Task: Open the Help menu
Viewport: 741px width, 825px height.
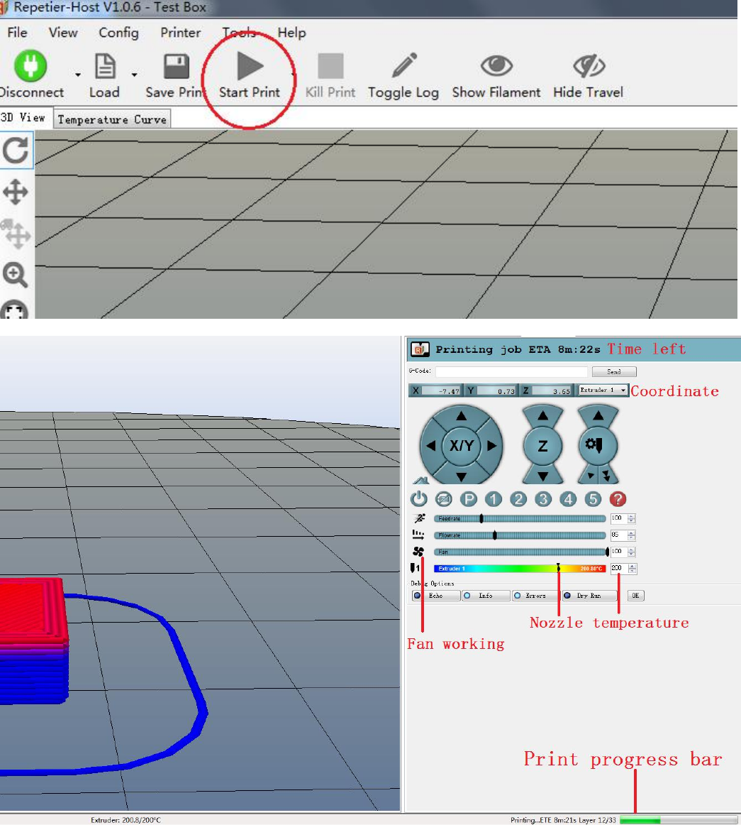Action: (x=291, y=33)
